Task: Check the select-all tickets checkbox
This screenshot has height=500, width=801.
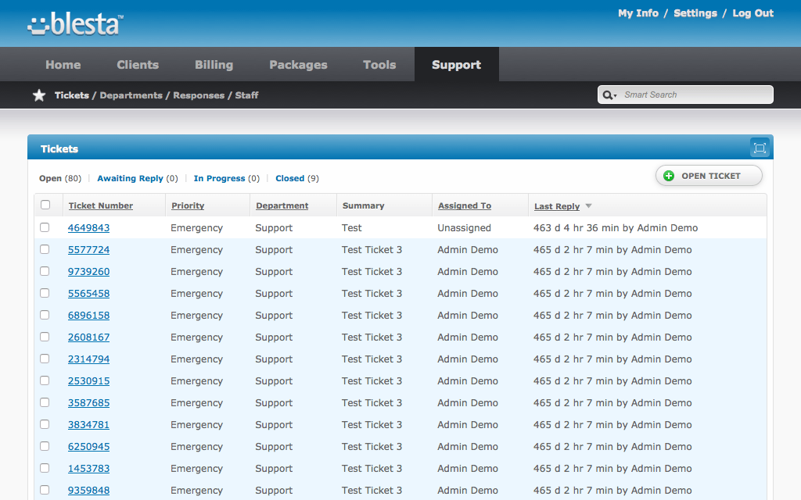Action: pos(45,205)
